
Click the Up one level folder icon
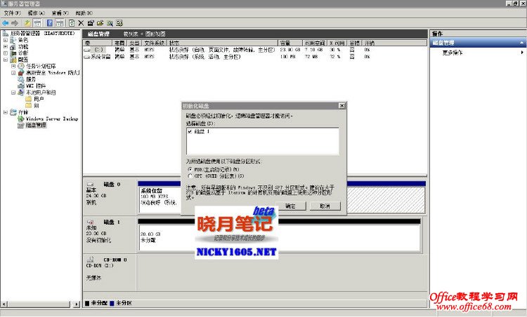click(27, 23)
